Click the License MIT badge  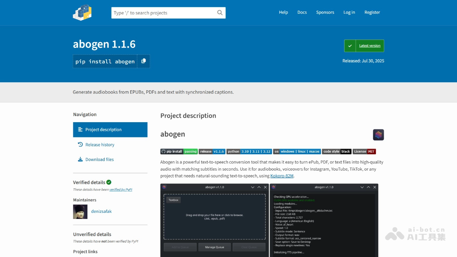pos(364,151)
